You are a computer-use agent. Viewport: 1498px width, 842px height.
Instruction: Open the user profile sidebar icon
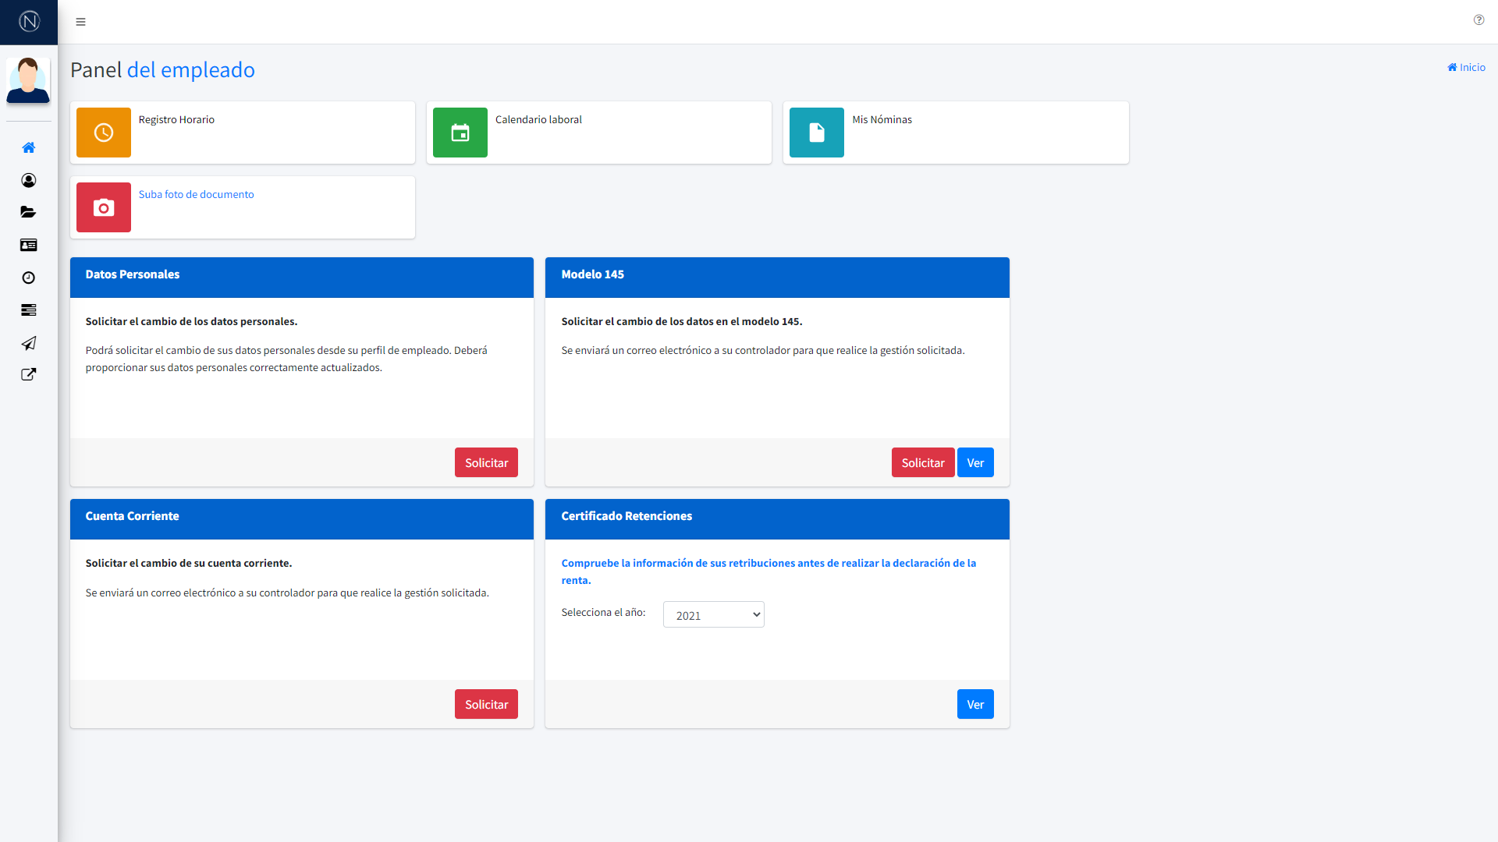click(29, 180)
